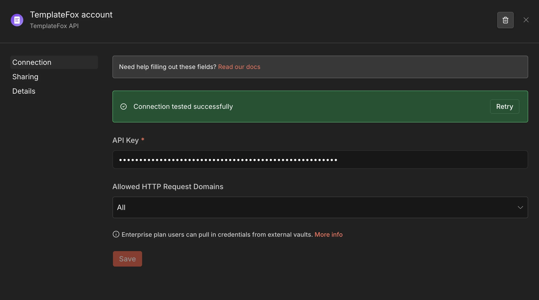Select the TemplateFox account title text
Viewport: 539px width, 300px height.
[x=71, y=15]
